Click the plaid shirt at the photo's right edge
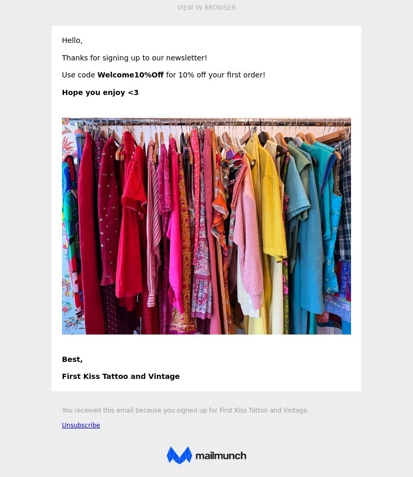Screen dimensions: 413x477 coord(344,207)
